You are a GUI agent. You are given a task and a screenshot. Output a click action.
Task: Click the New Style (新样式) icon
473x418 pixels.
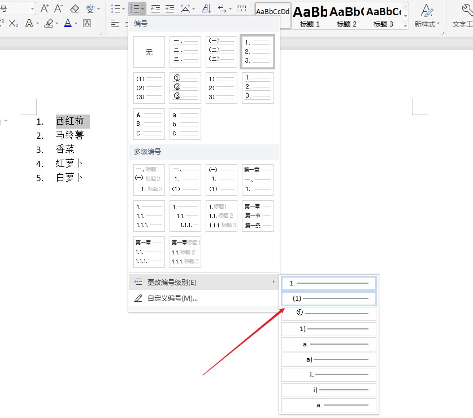point(427,15)
